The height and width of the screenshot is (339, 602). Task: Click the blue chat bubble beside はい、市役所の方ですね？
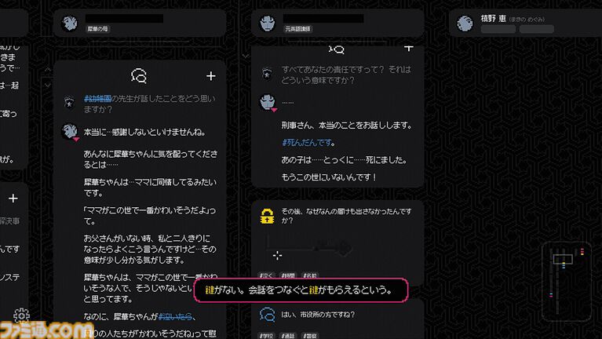pos(267,315)
